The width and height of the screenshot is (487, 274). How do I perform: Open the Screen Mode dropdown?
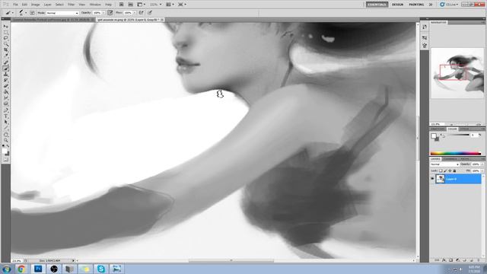click(182, 5)
